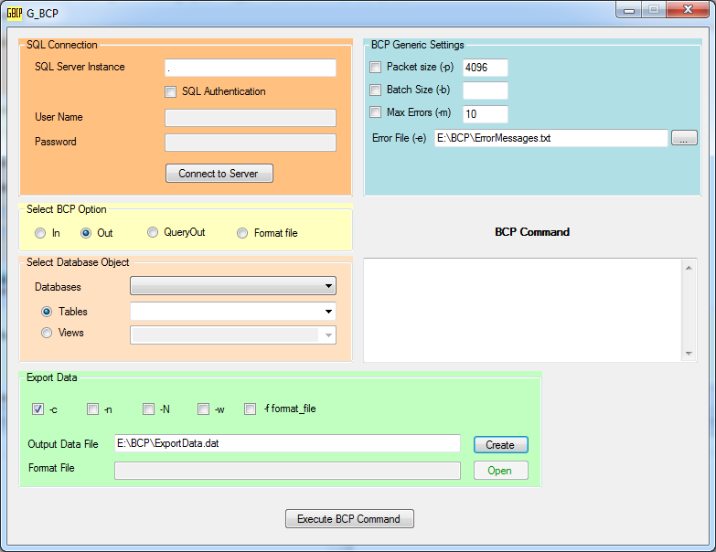The width and height of the screenshot is (716, 552).
Task: Click the Password field
Action: 251,143
